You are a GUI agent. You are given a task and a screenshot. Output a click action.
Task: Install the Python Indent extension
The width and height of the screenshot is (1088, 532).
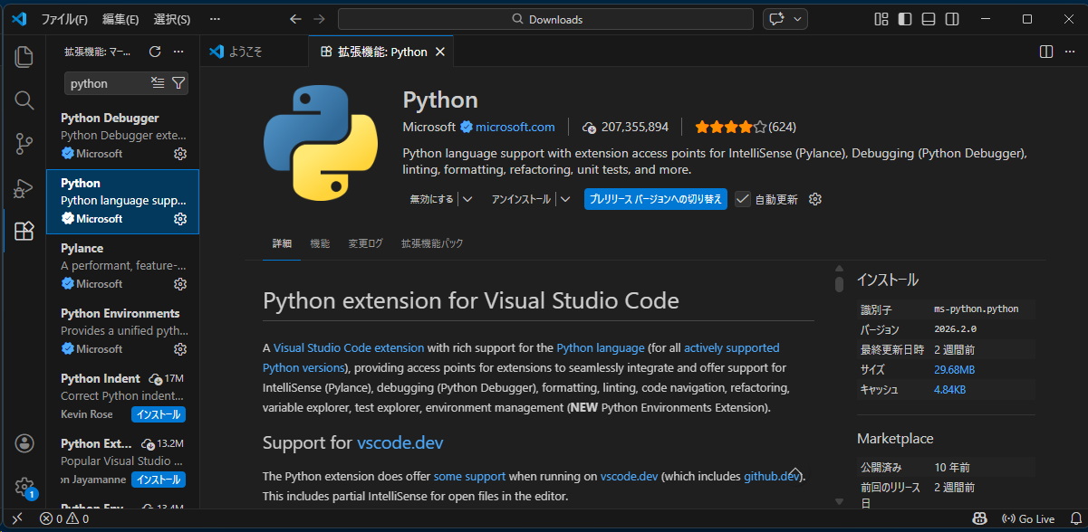(159, 414)
